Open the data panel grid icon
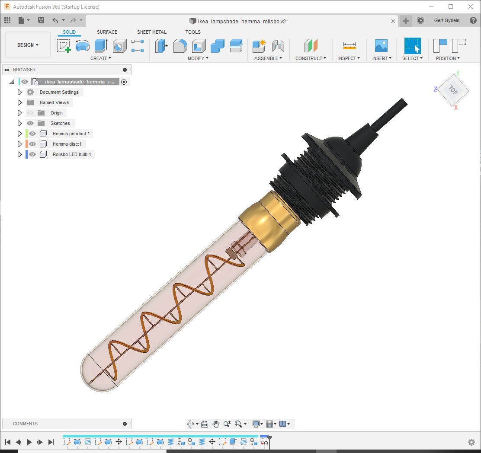481x453 pixels. 7,20
